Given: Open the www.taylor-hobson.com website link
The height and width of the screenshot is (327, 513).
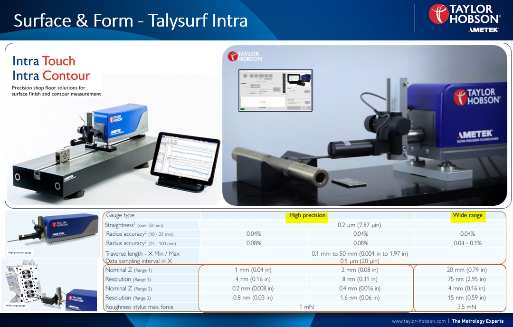Looking at the screenshot, I should (419, 321).
